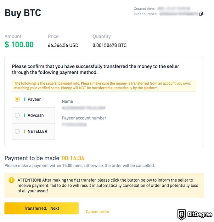Click the blurred order number text
Image resolution: width=214 pixels, height=222 pixels.
point(178,14)
